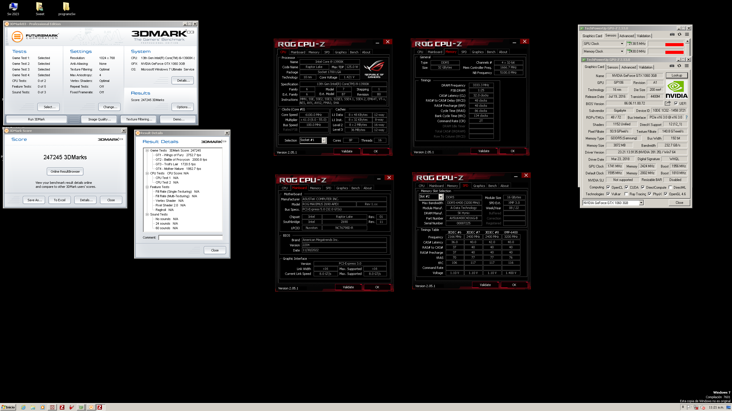The image size is (732, 411).
Task: Select GT1 - Wings of Fury result row
Action: 178,155
